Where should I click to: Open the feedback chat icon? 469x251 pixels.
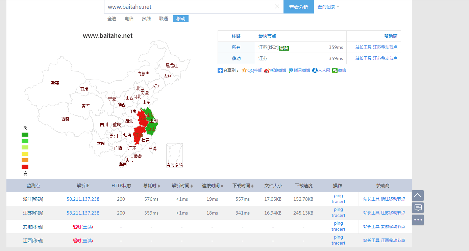(418, 207)
